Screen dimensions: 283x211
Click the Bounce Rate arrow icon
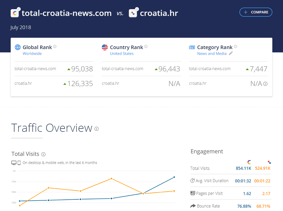click(x=193, y=206)
